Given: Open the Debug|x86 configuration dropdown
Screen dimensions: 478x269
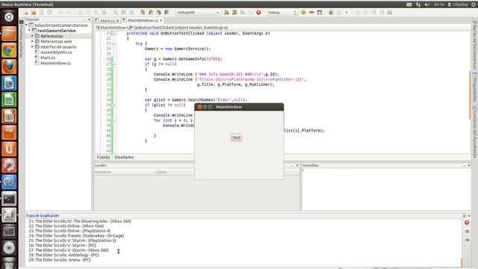Looking at the screenshot, I should tap(198, 13).
